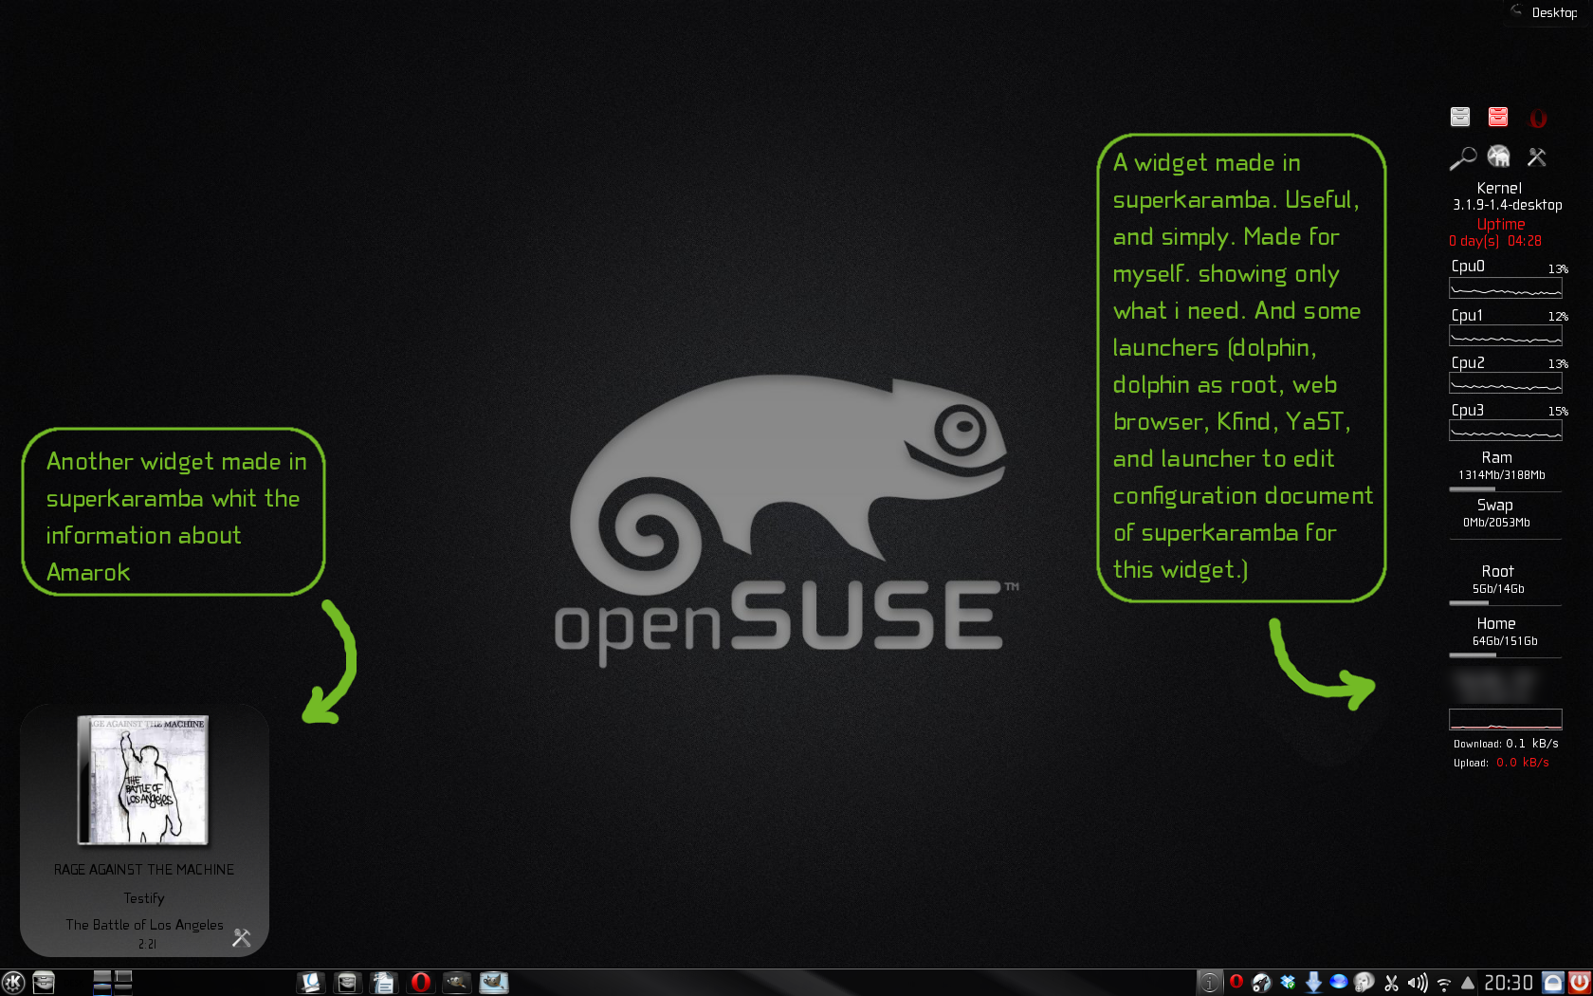Expand hidden system tray icons arrow
1593x996 pixels.
coord(1468,983)
